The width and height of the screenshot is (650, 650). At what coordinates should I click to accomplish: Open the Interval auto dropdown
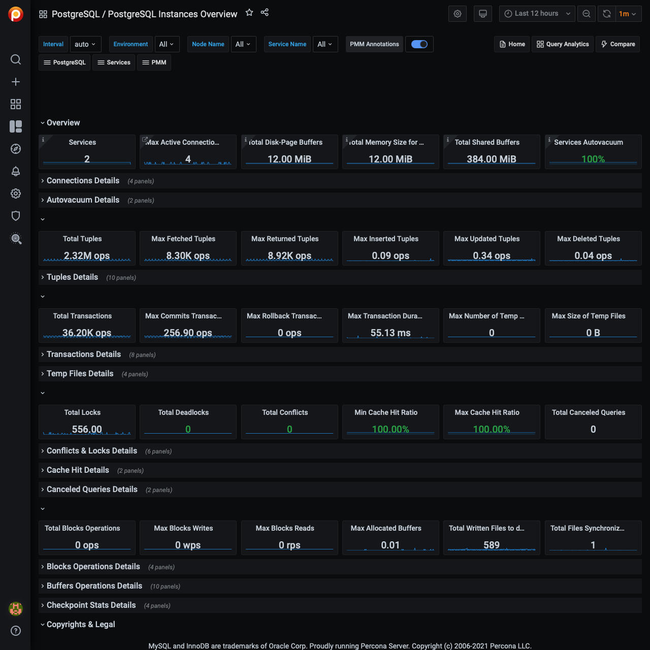[x=85, y=44]
